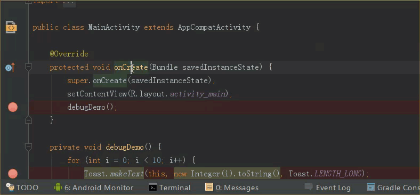The image size is (420, 195).
Task: Click the Terminal prompt icon
Action: [x=153, y=188]
